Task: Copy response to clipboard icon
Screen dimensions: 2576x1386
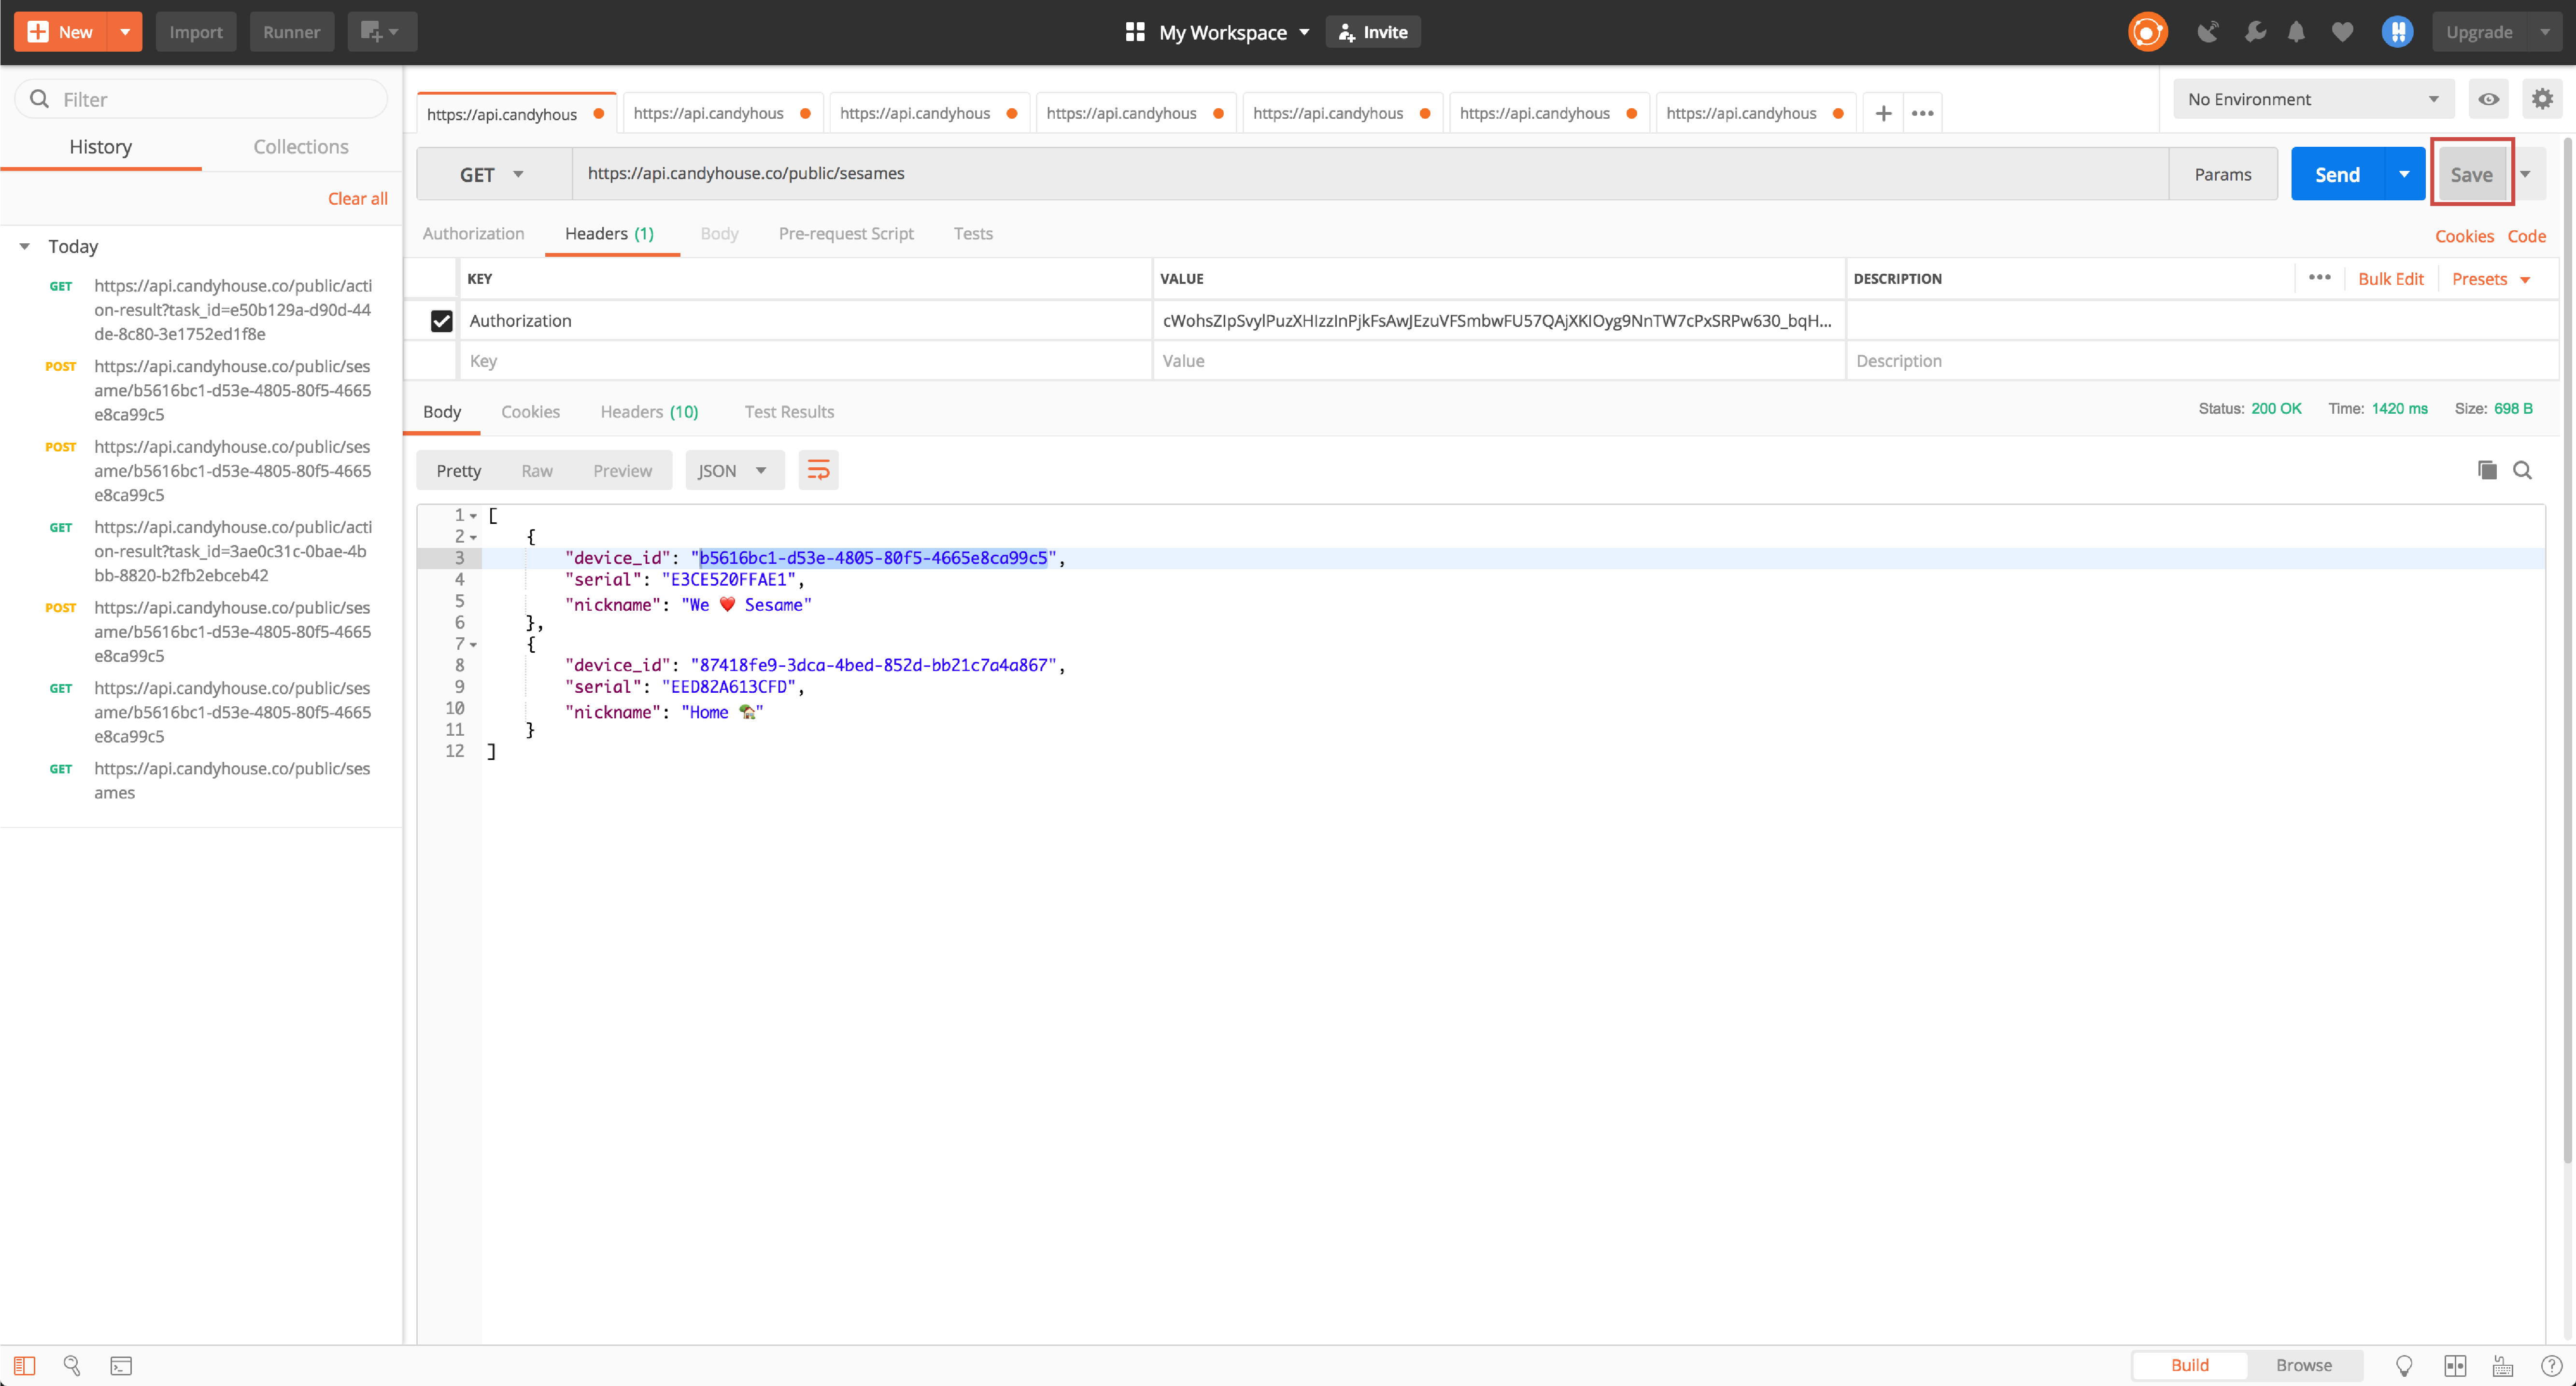Action: (x=2487, y=471)
